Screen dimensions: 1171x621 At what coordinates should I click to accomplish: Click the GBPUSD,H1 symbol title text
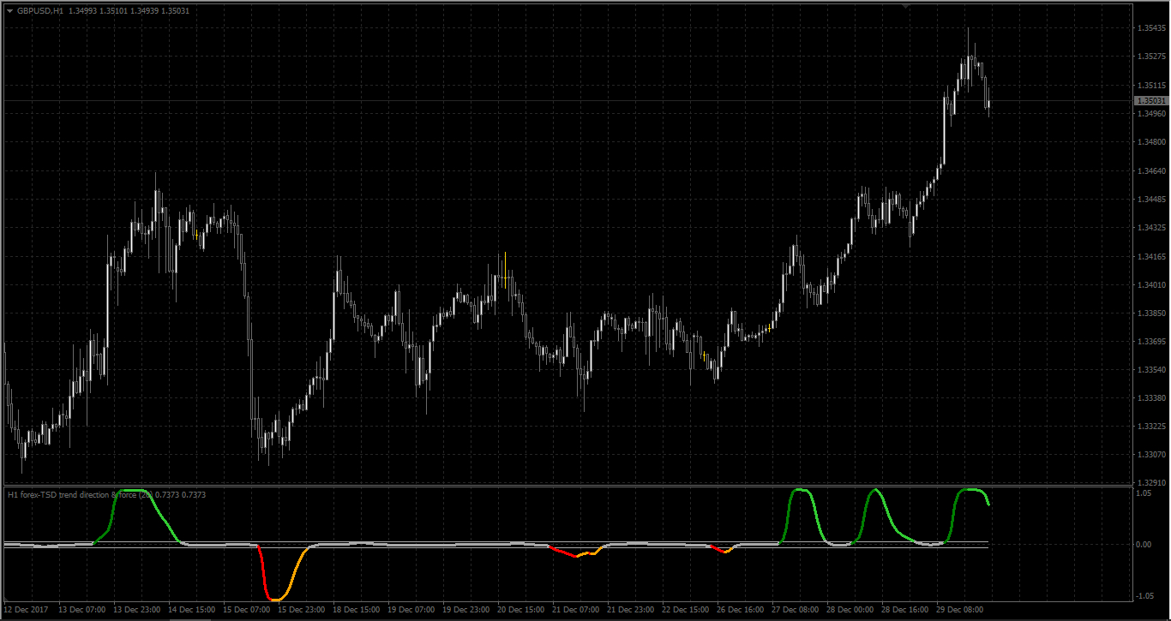(39, 10)
